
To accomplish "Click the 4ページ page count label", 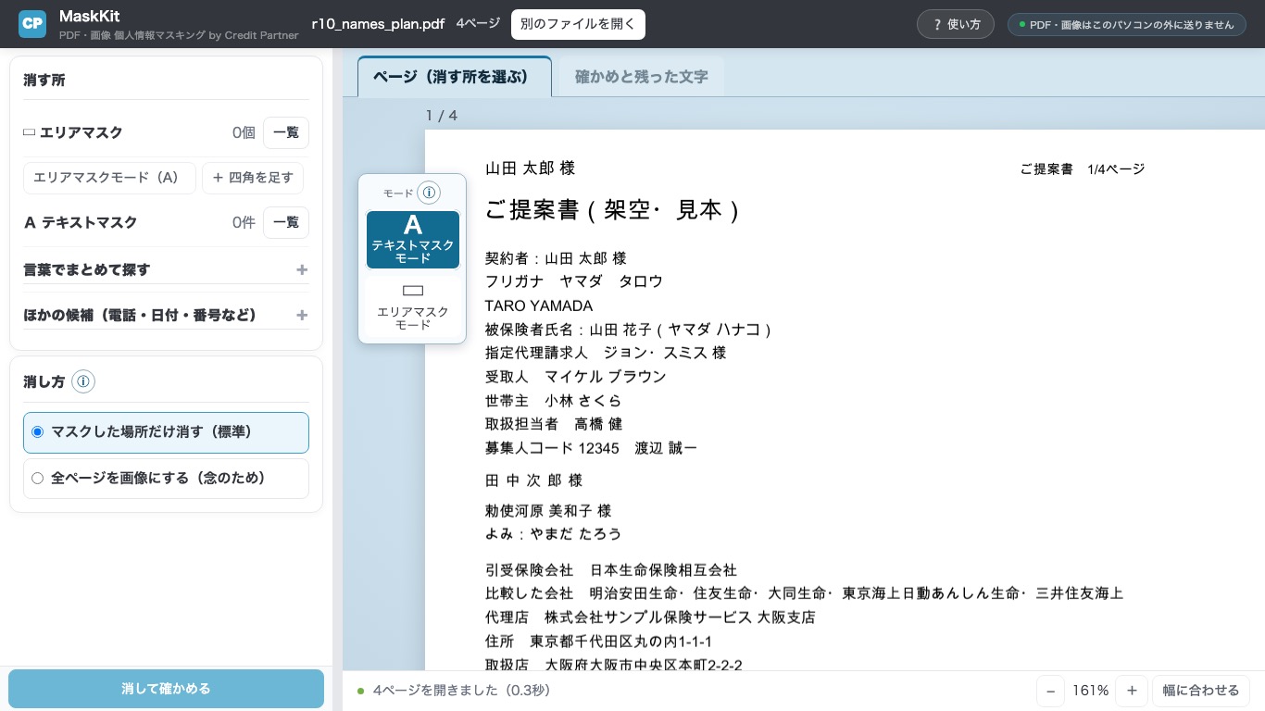I will [478, 24].
